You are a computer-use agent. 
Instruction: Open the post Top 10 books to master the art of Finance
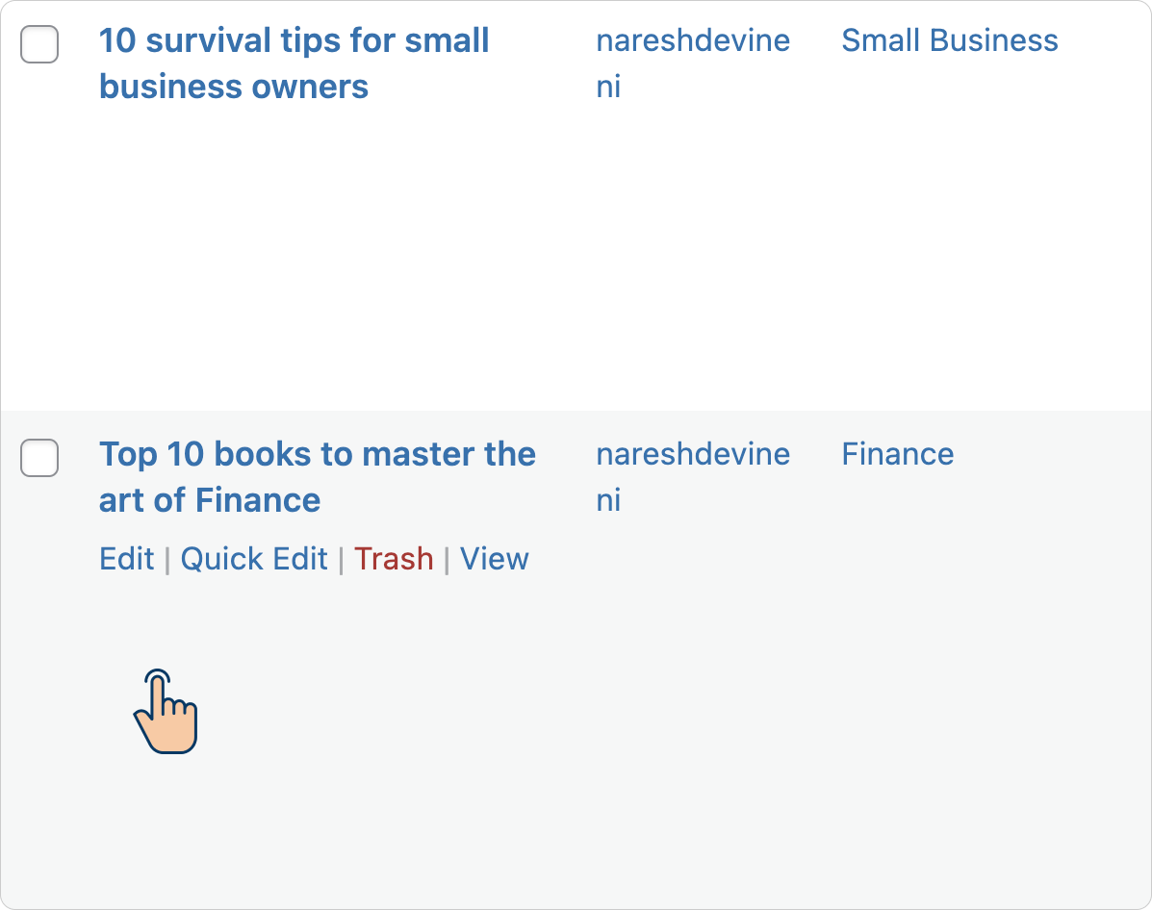(x=318, y=477)
